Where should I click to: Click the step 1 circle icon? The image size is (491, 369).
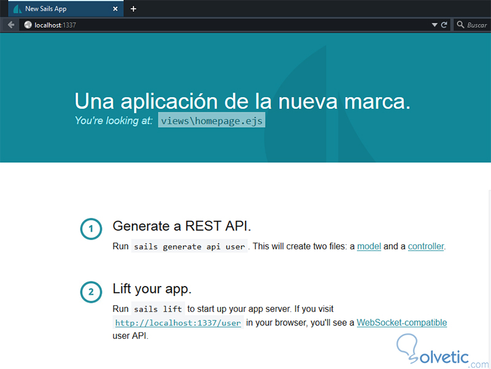(x=91, y=229)
